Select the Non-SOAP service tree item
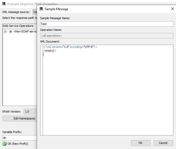The image size is (176, 149). pyautogui.click(x=25, y=32)
